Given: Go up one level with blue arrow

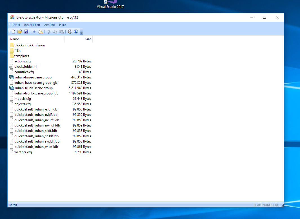Looking at the screenshot, I should (x=34, y=32).
